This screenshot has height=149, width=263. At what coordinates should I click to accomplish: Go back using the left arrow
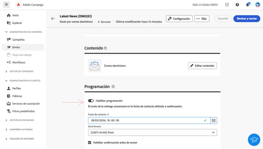[x=53, y=19]
